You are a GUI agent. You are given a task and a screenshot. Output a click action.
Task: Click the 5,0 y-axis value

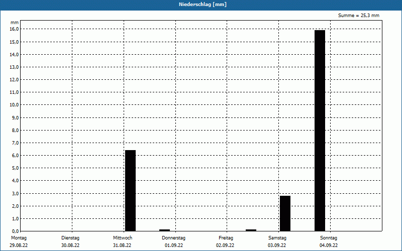tap(15, 168)
